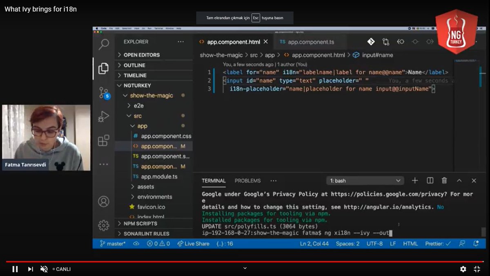Click the input#name breadcrumb

[372, 55]
